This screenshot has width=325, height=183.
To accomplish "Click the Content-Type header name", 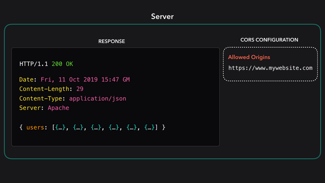I will point(41,99).
